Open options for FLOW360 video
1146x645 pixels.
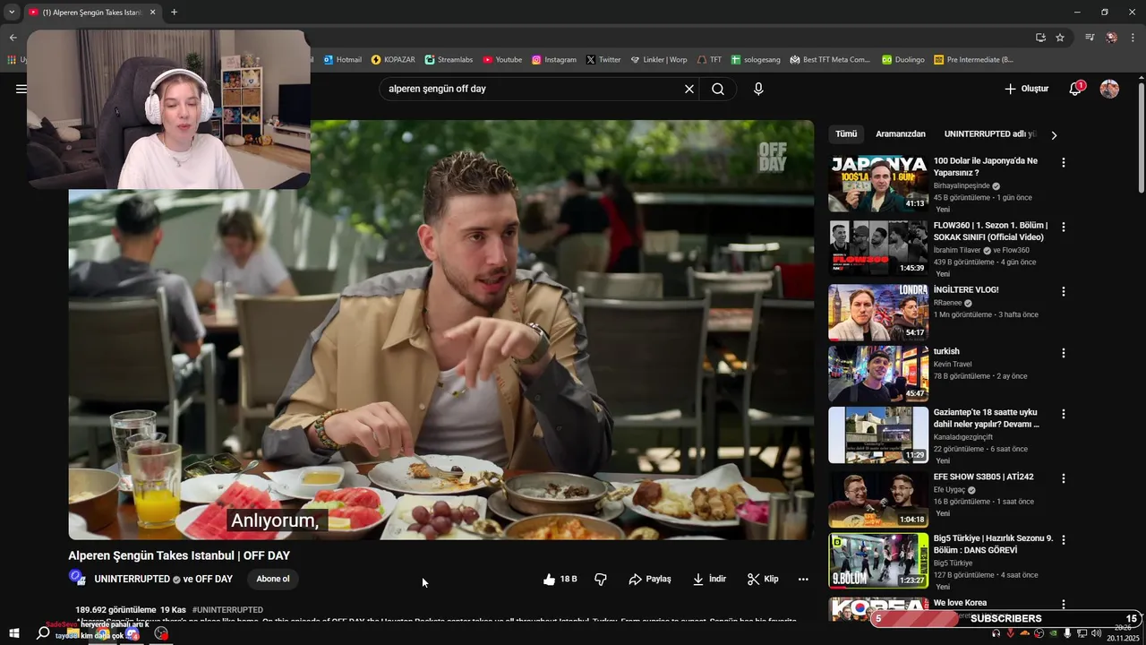(1064, 227)
